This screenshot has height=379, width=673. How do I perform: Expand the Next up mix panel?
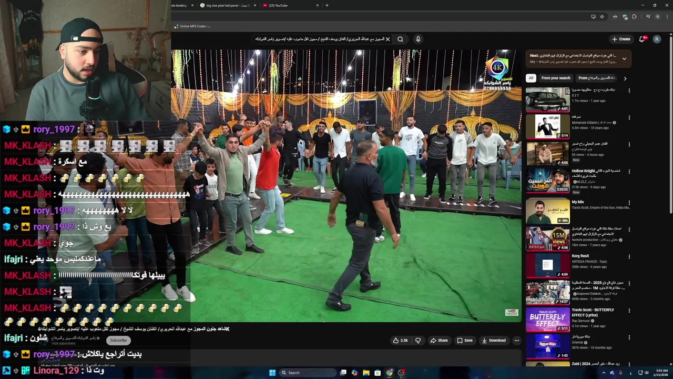(624, 58)
